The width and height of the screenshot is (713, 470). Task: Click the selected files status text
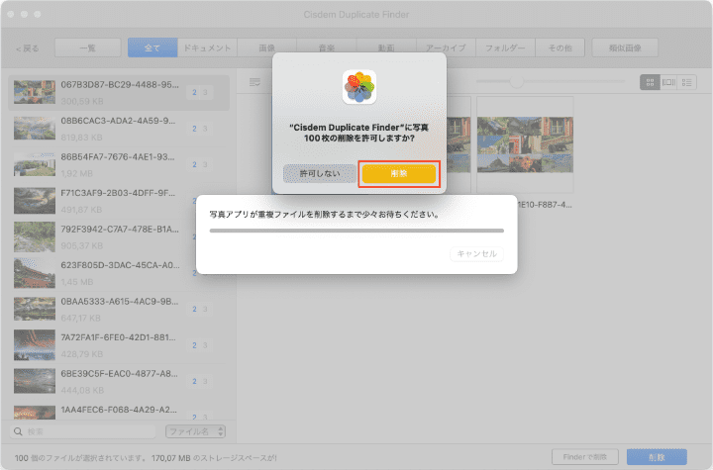[x=146, y=458]
